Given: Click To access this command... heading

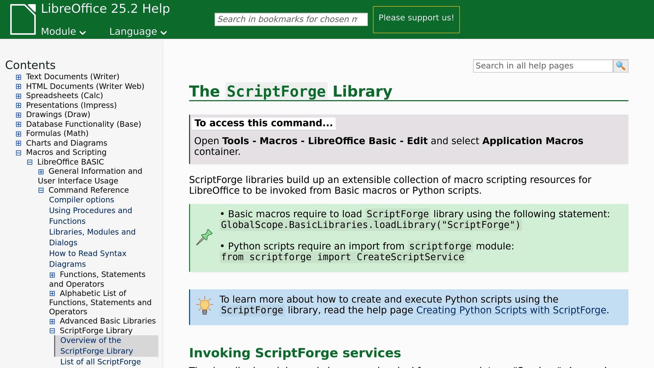Looking at the screenshot, I should [x=263, y=123].
